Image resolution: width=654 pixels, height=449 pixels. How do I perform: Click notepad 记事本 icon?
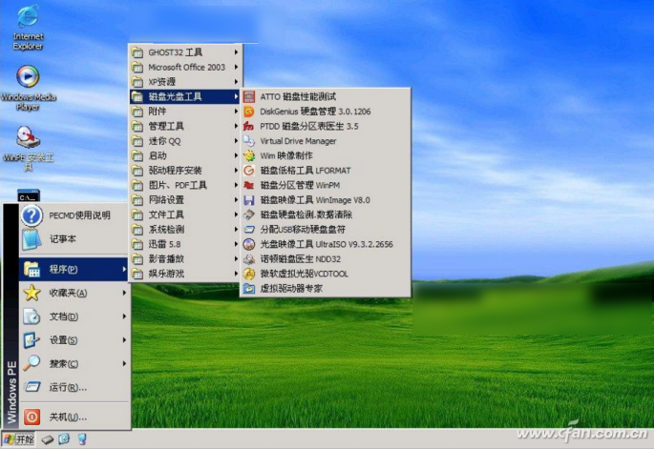(x=32, y=239)
